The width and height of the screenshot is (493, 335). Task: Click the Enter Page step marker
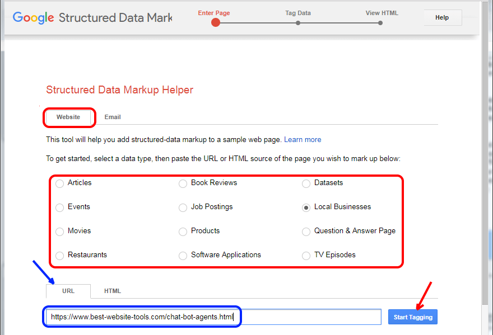point(216,23)
